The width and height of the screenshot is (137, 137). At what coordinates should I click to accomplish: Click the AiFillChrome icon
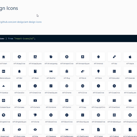tap(67, 86)
